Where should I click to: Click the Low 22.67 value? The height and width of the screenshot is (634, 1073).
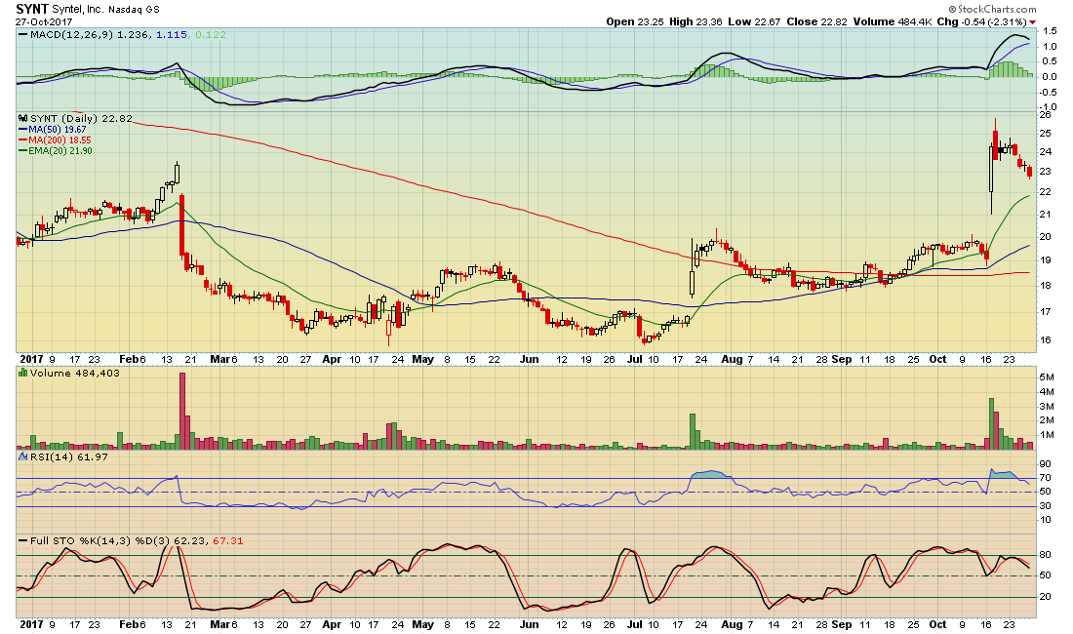pos(754,21)
